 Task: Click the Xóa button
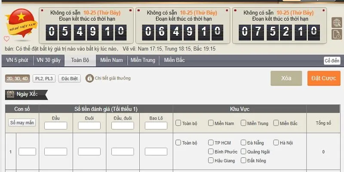click(286, 78)
